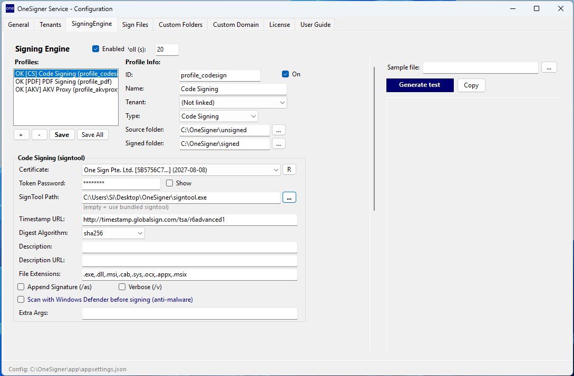The height and width of the screenshot is (376, 574).
Task: Enable Scan with Windows Defender checkbox
Action: tap(21, 300)
